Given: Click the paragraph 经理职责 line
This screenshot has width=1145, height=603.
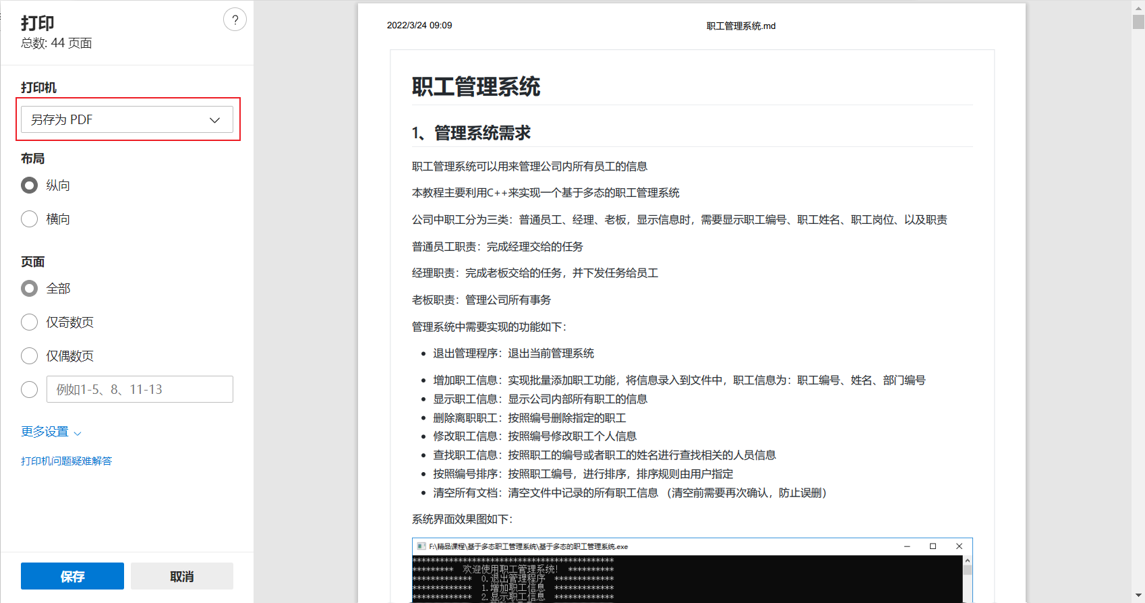Looking at the screenshot, I should (x=535, y=273).
